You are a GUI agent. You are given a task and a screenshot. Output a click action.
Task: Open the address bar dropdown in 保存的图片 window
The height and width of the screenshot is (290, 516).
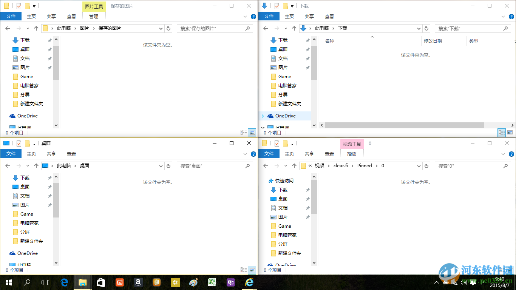click(x=161, y=28)
